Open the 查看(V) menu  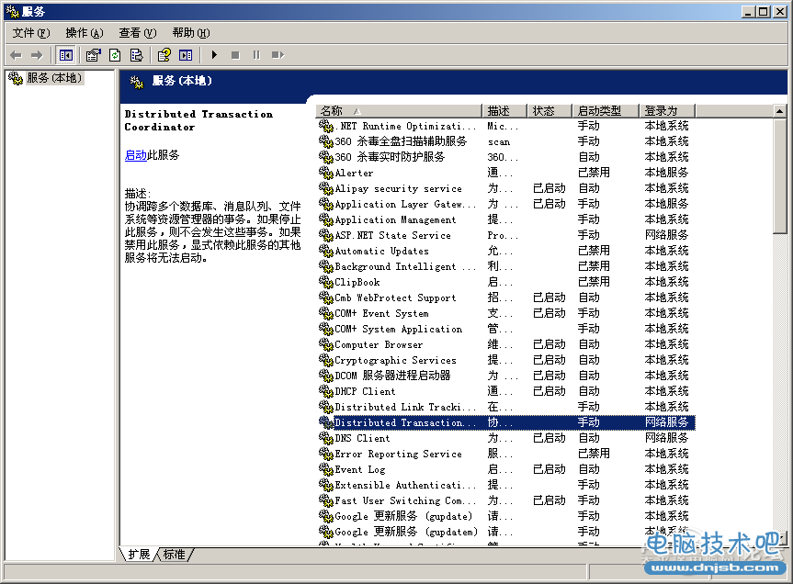(137, 33)
